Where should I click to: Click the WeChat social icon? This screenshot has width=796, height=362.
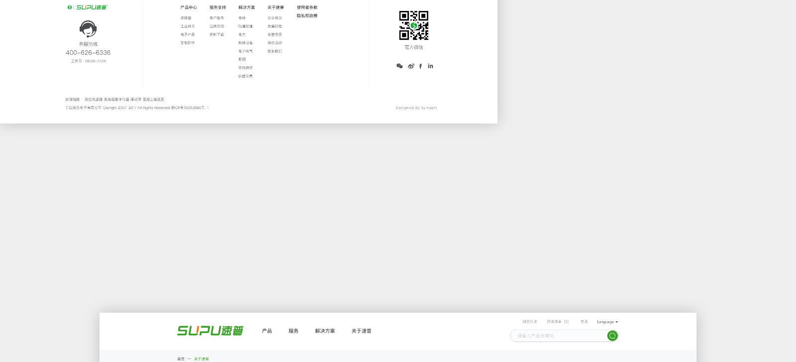(x=399, y=66)
